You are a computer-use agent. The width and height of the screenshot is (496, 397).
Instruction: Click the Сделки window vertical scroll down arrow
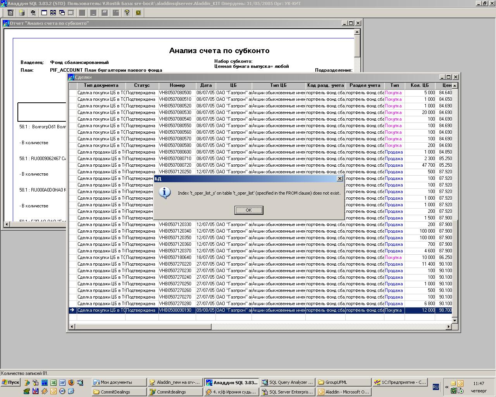(x=455, y=320)
